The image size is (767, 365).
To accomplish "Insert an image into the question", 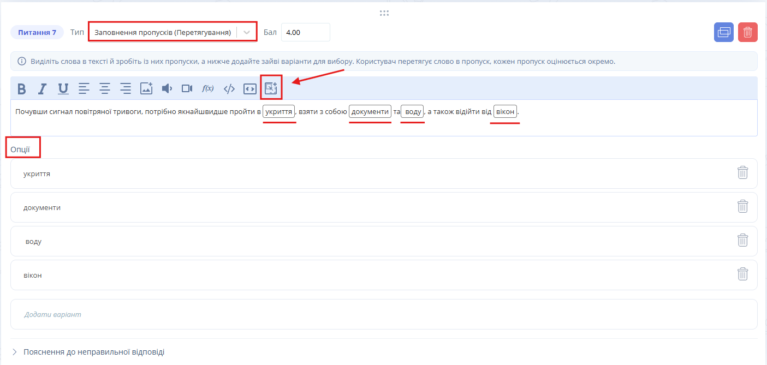I will click(x=146, y=88).
